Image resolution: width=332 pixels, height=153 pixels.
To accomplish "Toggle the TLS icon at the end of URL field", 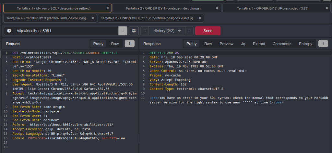I will pos(123,31).
